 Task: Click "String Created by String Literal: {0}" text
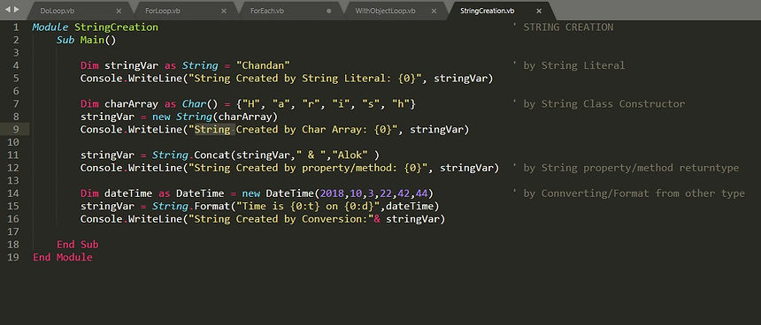coord(305,78)
